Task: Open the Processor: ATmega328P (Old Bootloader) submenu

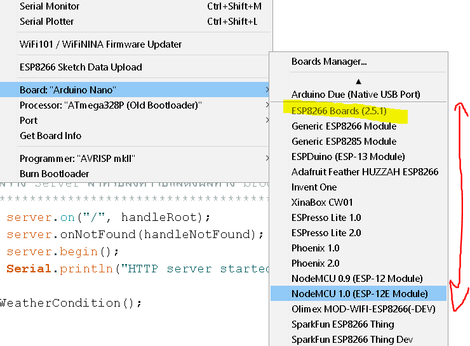Action: coord(135,105)
